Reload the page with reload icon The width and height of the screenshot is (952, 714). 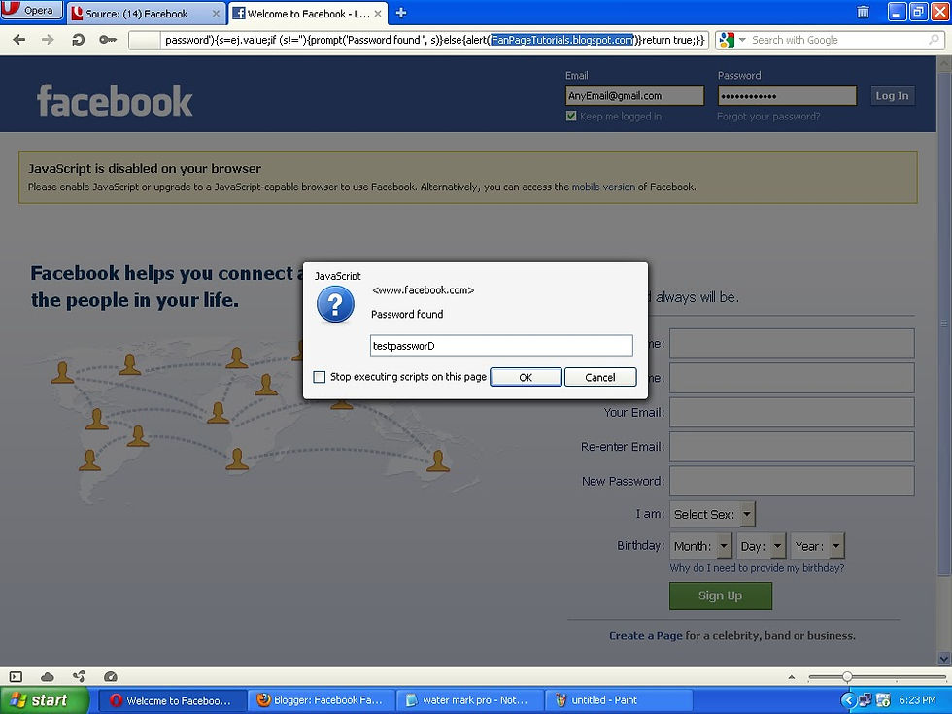pyautogui.click(x=78, y=40)
